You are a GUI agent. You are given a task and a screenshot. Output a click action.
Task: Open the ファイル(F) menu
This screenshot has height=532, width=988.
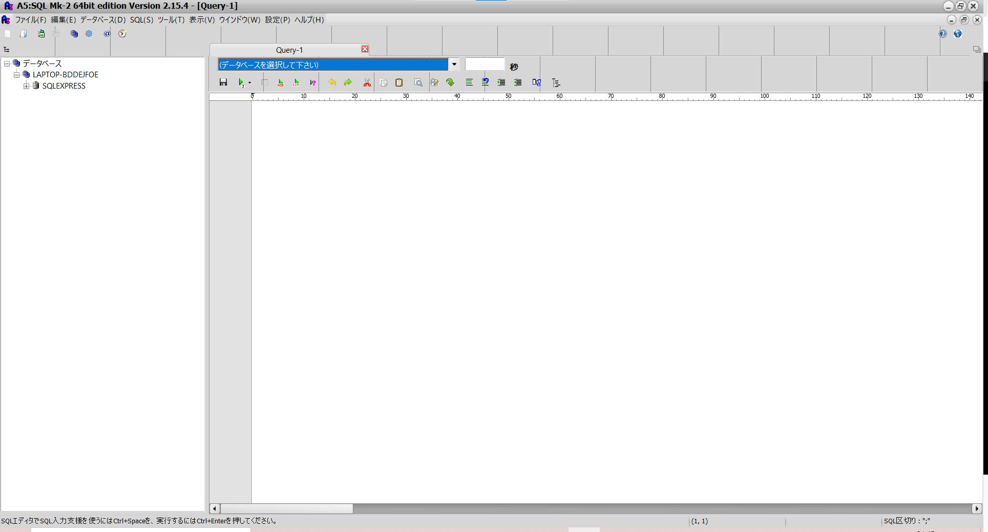pos(30,20)
